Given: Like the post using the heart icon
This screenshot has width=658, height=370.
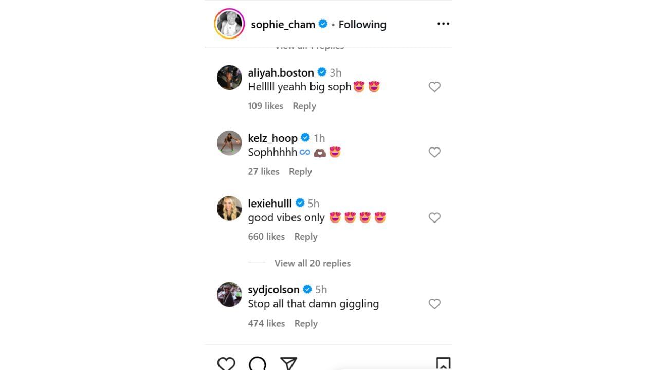Looking at the screenshot, I should tap(226, 363).
